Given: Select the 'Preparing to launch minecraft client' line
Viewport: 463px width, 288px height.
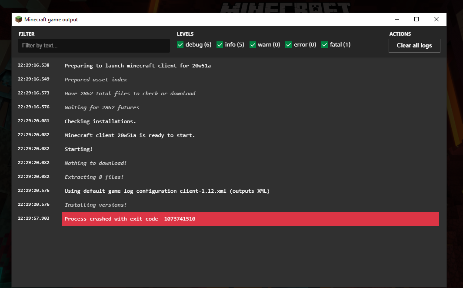Looking at the screenshot, I should (138, 66).
